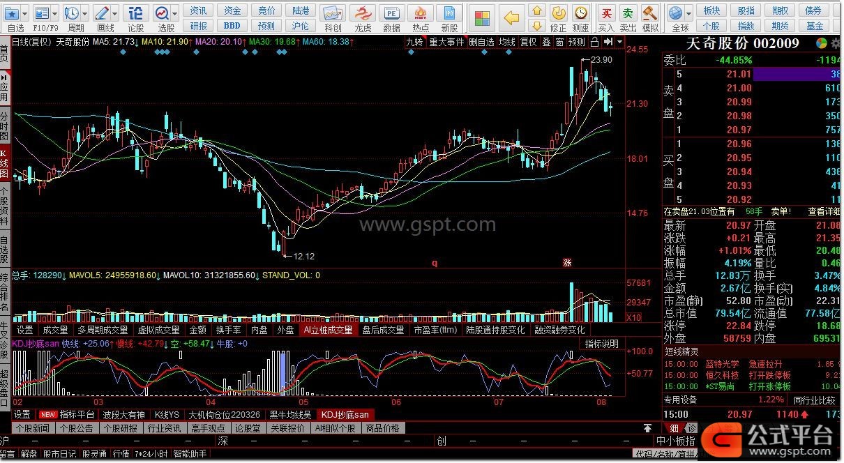844x463 pixels.
Task: Click 删自选 to remove from watchlist
Action: [x=481, y=42]
